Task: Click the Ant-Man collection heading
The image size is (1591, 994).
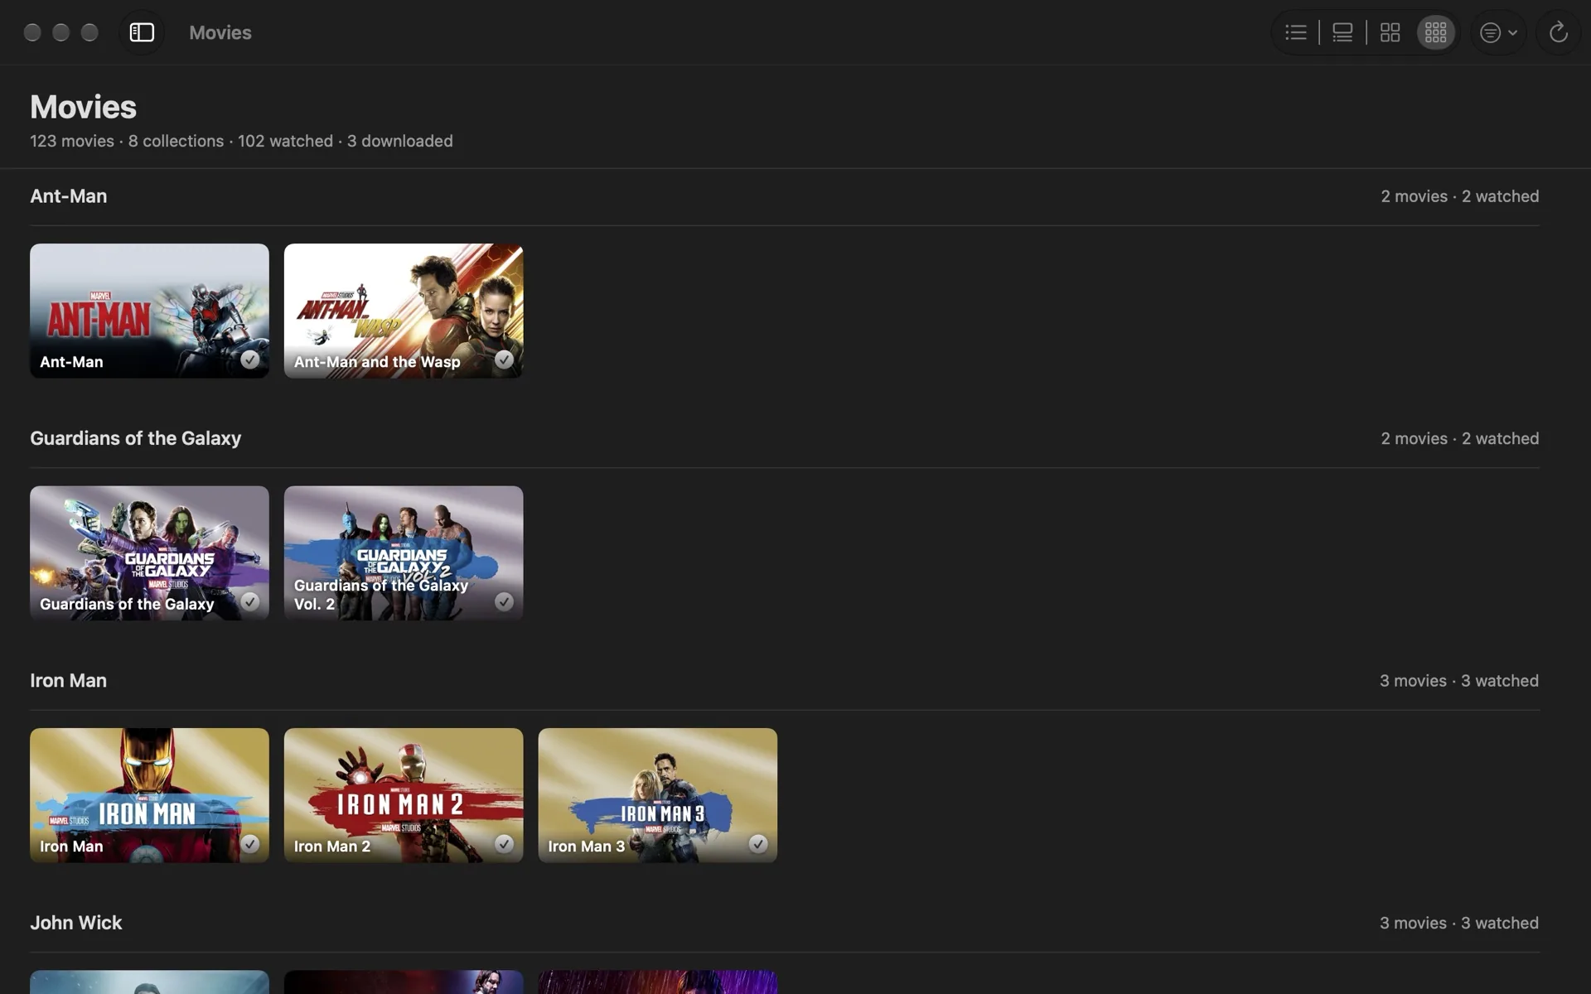Action: pos(69,196)
